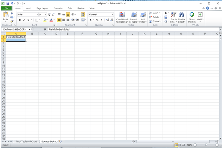222x148 pixels.
Task: Open Excel Help question mark
Action: point(207,8)
